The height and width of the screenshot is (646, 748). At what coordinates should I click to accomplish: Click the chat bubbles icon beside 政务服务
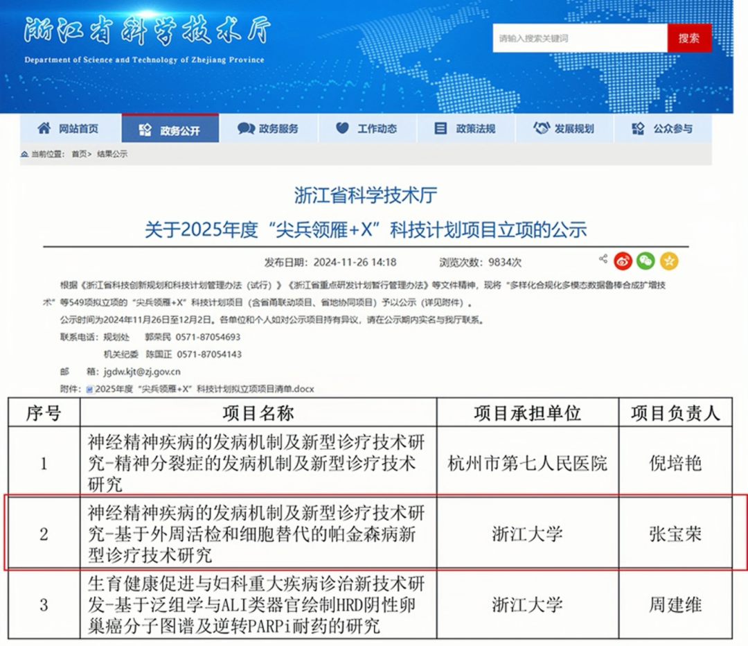tap(246, 128)
